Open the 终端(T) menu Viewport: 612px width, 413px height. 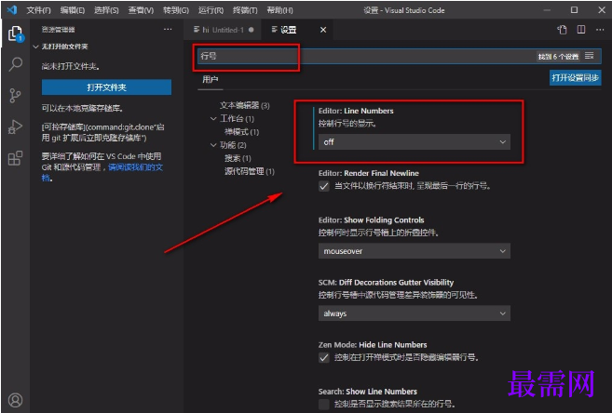click(x=245, y=10)
